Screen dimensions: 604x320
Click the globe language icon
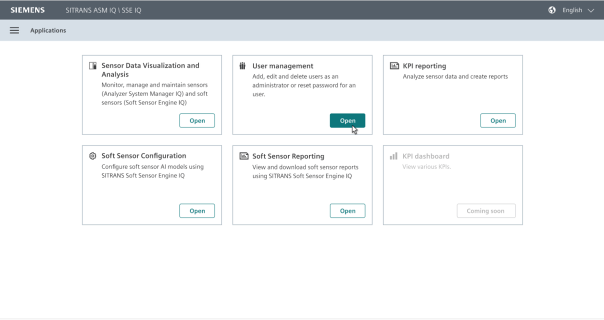pyautogui.click(x=552, y=10)
